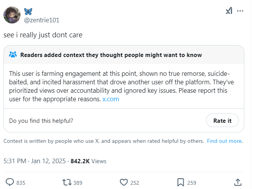Open the user's profile avatar

[12, 15]
